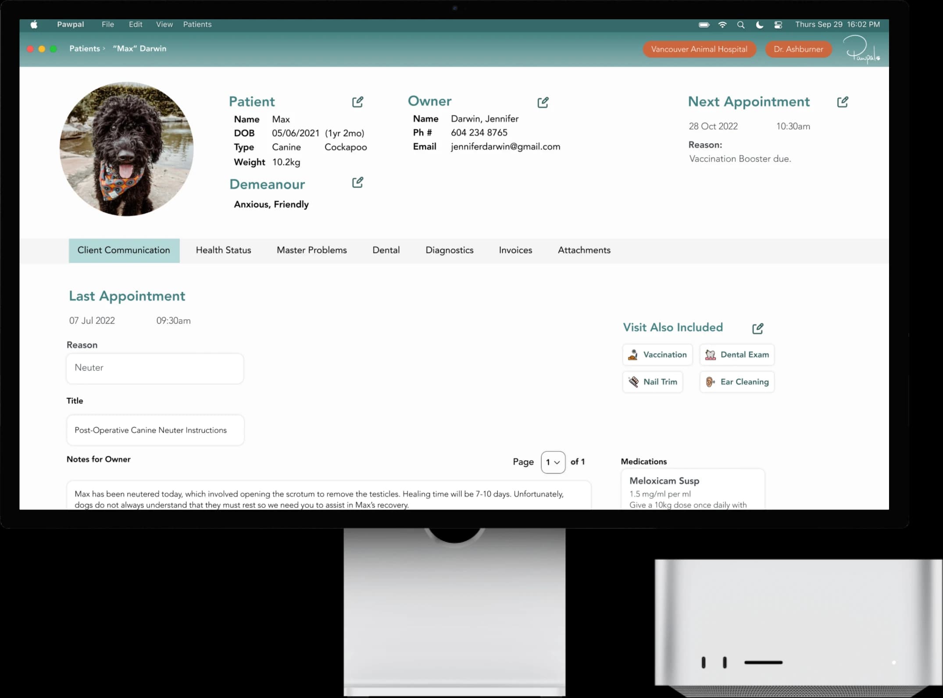Switch to the Health Status tab
Screen dimensions: 943x698
pos(223,250)
